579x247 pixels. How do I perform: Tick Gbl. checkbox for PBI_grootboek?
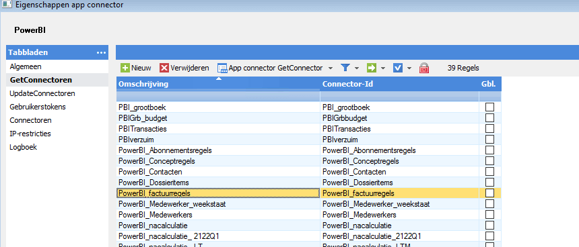pyautogui.click(x=489, y=107)
